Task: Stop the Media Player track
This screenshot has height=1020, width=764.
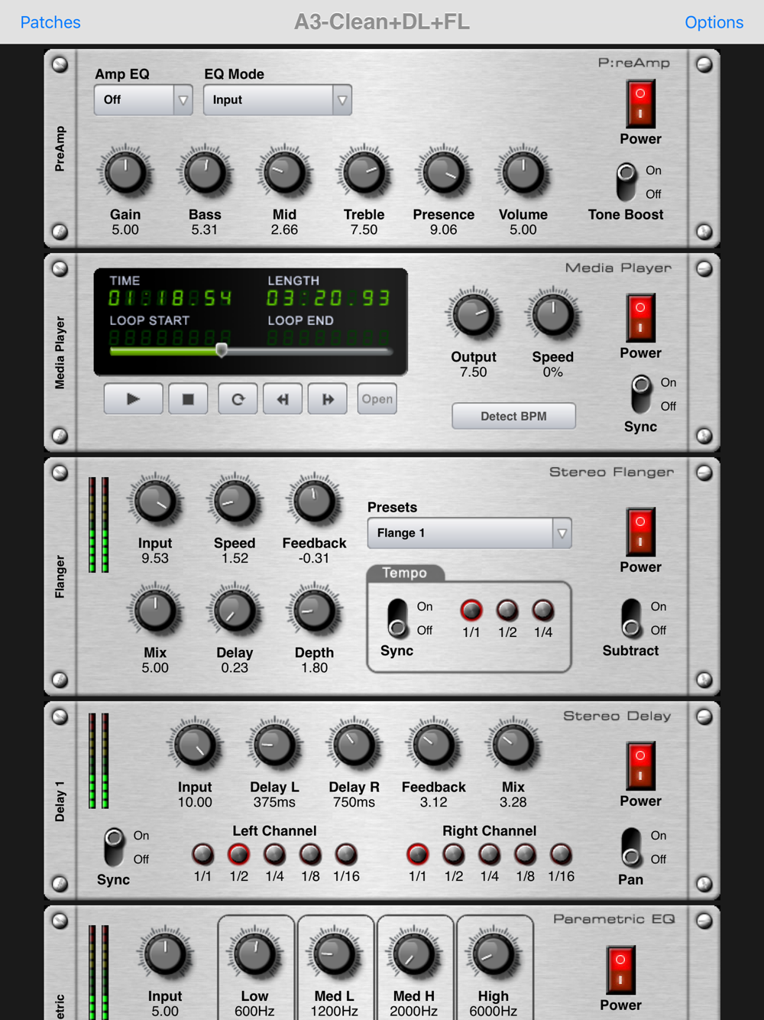Action: pyautogui.click(x=188, y=399)
